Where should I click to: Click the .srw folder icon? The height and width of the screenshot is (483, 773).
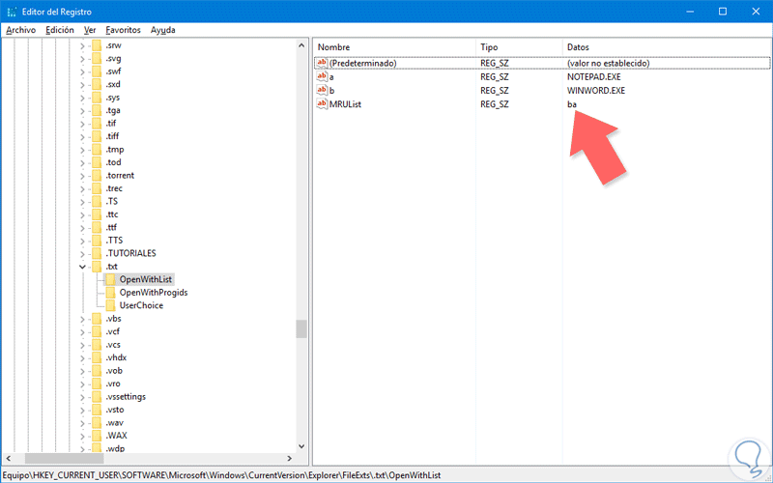96,45
